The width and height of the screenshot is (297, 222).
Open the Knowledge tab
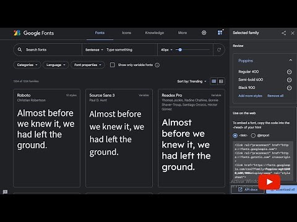[155, 33]
